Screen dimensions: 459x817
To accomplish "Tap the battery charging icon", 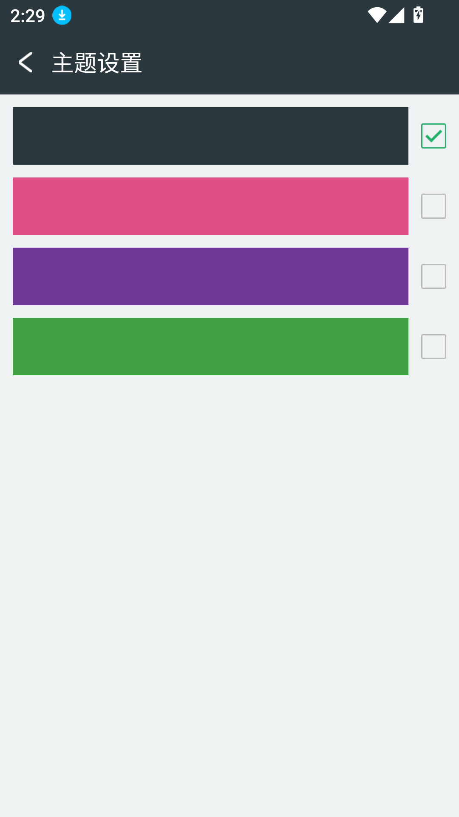I will tap(418, 15).
